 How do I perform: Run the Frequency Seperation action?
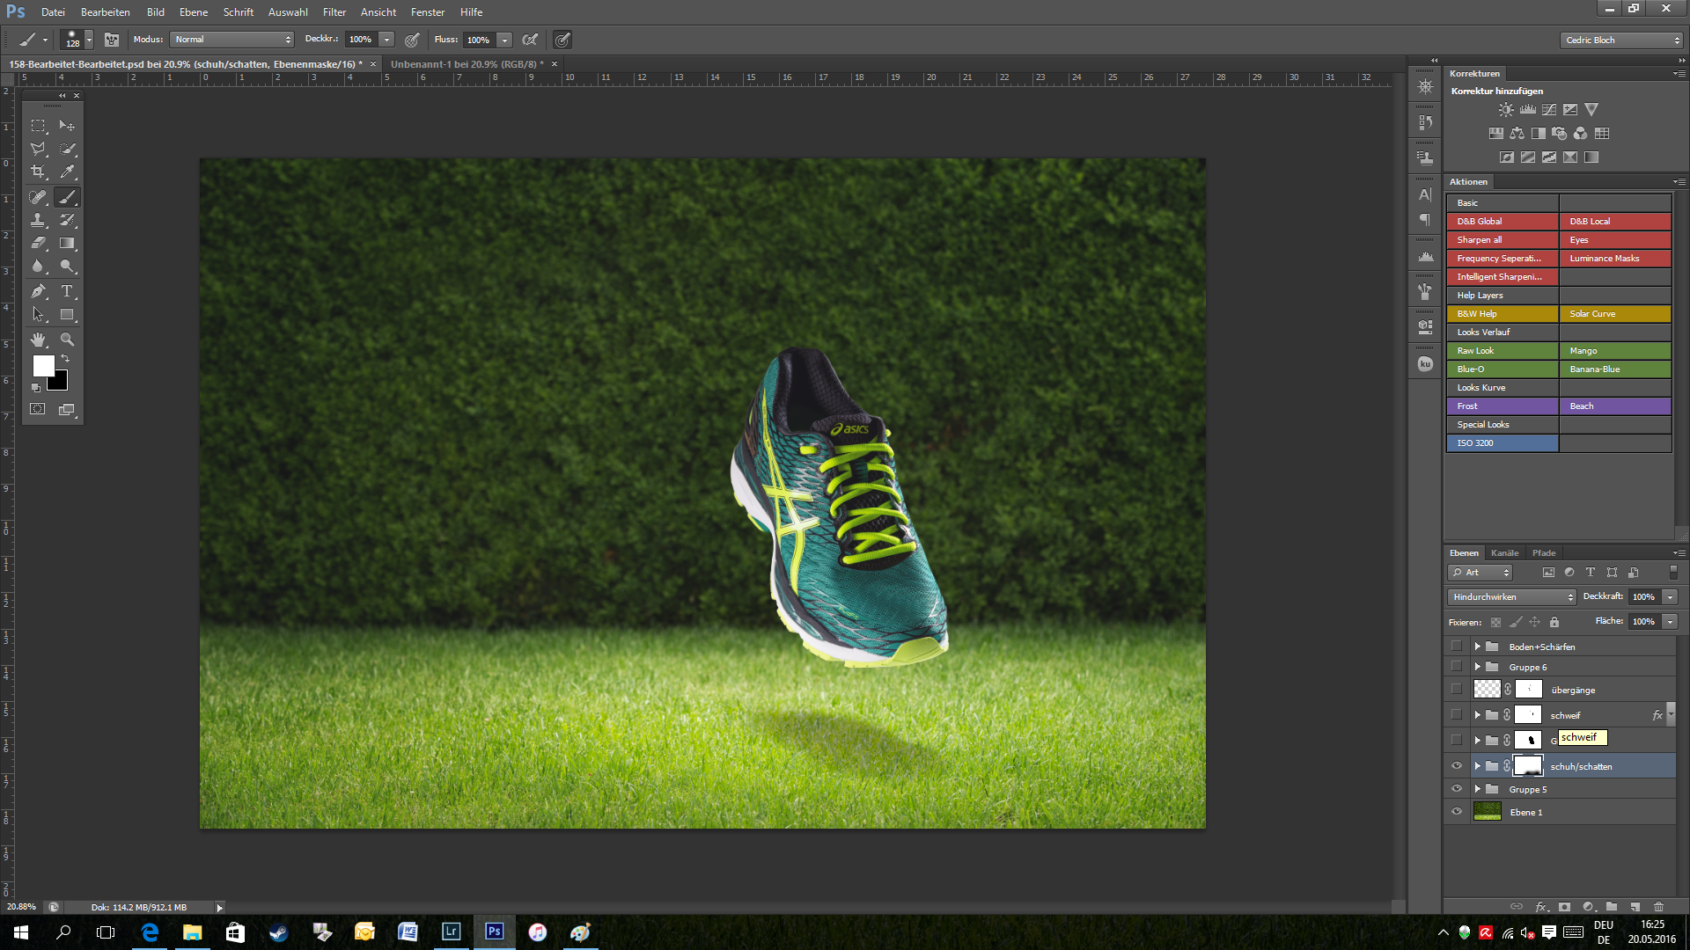pyautogui.click(x=1502, y=259)
